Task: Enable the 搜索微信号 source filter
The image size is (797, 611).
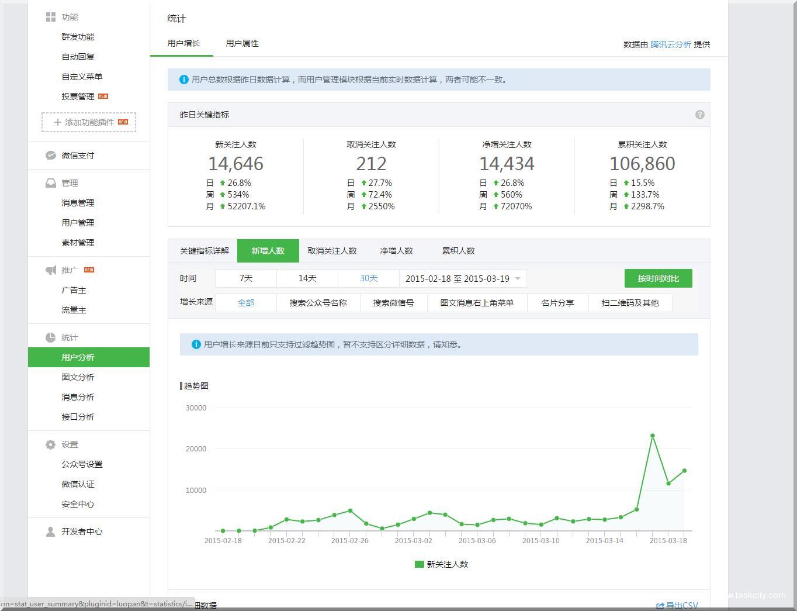Action: point(393,302)
